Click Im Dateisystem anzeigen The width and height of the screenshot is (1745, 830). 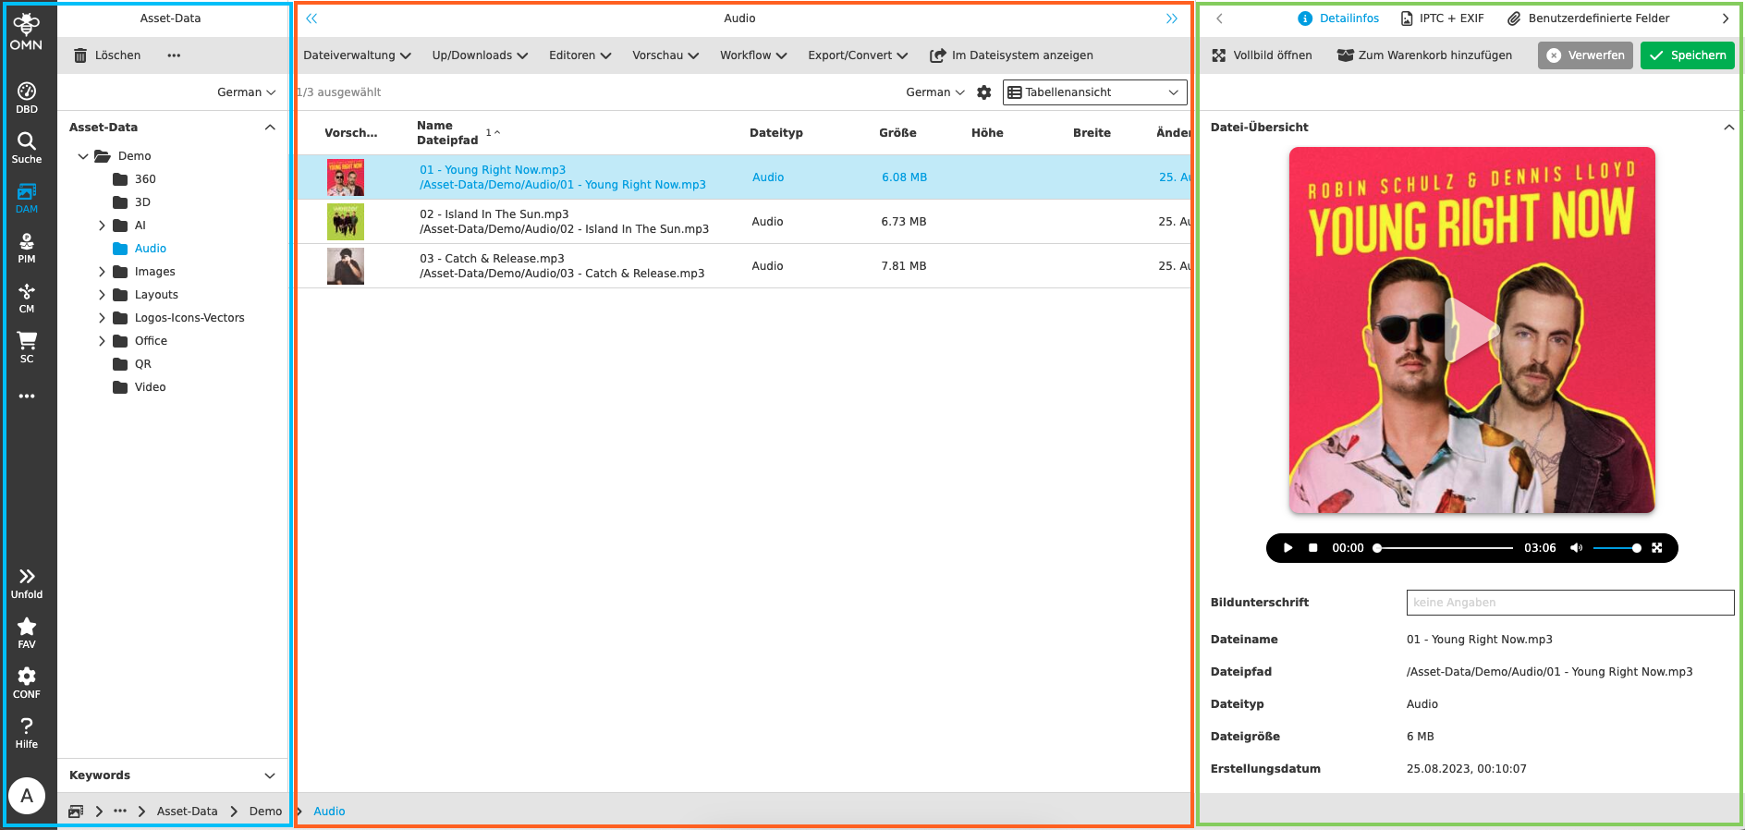point(1011,55)
